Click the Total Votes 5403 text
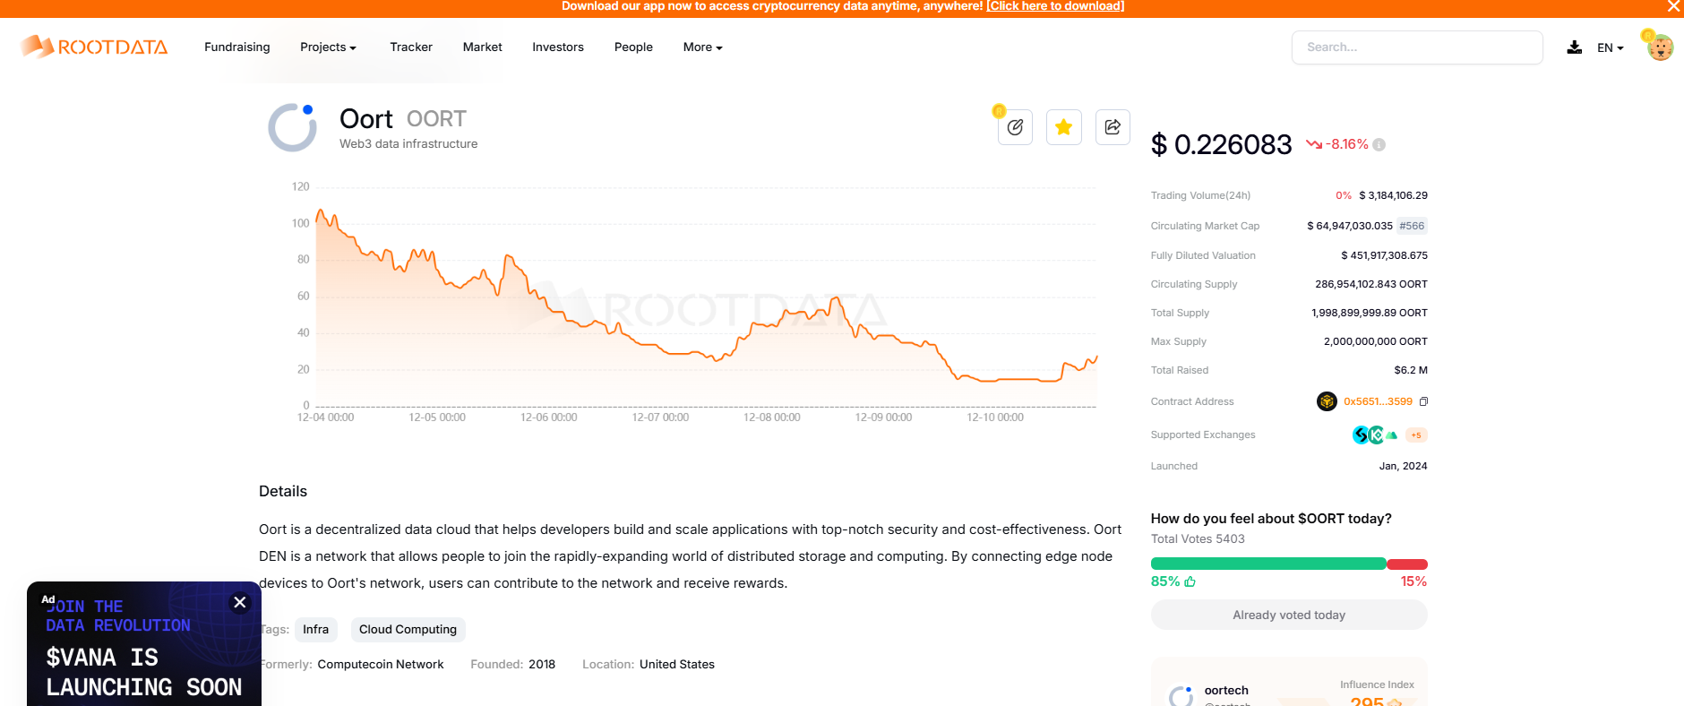This screenshot has height=706, width=1684. tap(1198, 538)
